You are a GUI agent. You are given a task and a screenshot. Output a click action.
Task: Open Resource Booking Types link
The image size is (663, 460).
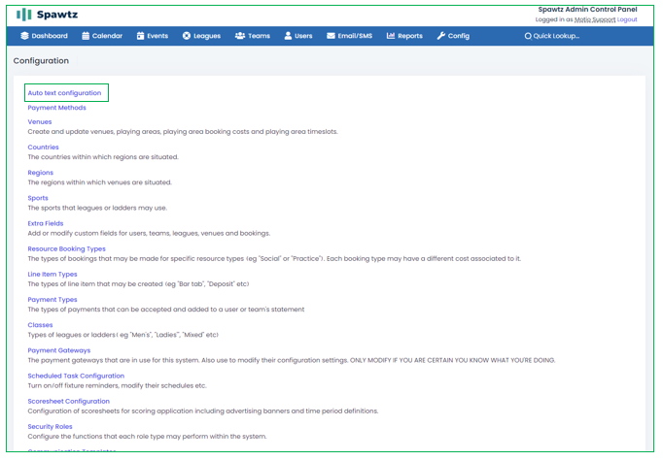(x=66, y=248)
